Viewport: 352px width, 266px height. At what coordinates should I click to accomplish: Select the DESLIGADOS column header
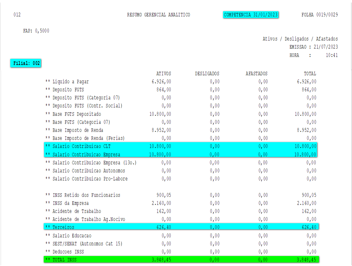click(x=207, y=74)
